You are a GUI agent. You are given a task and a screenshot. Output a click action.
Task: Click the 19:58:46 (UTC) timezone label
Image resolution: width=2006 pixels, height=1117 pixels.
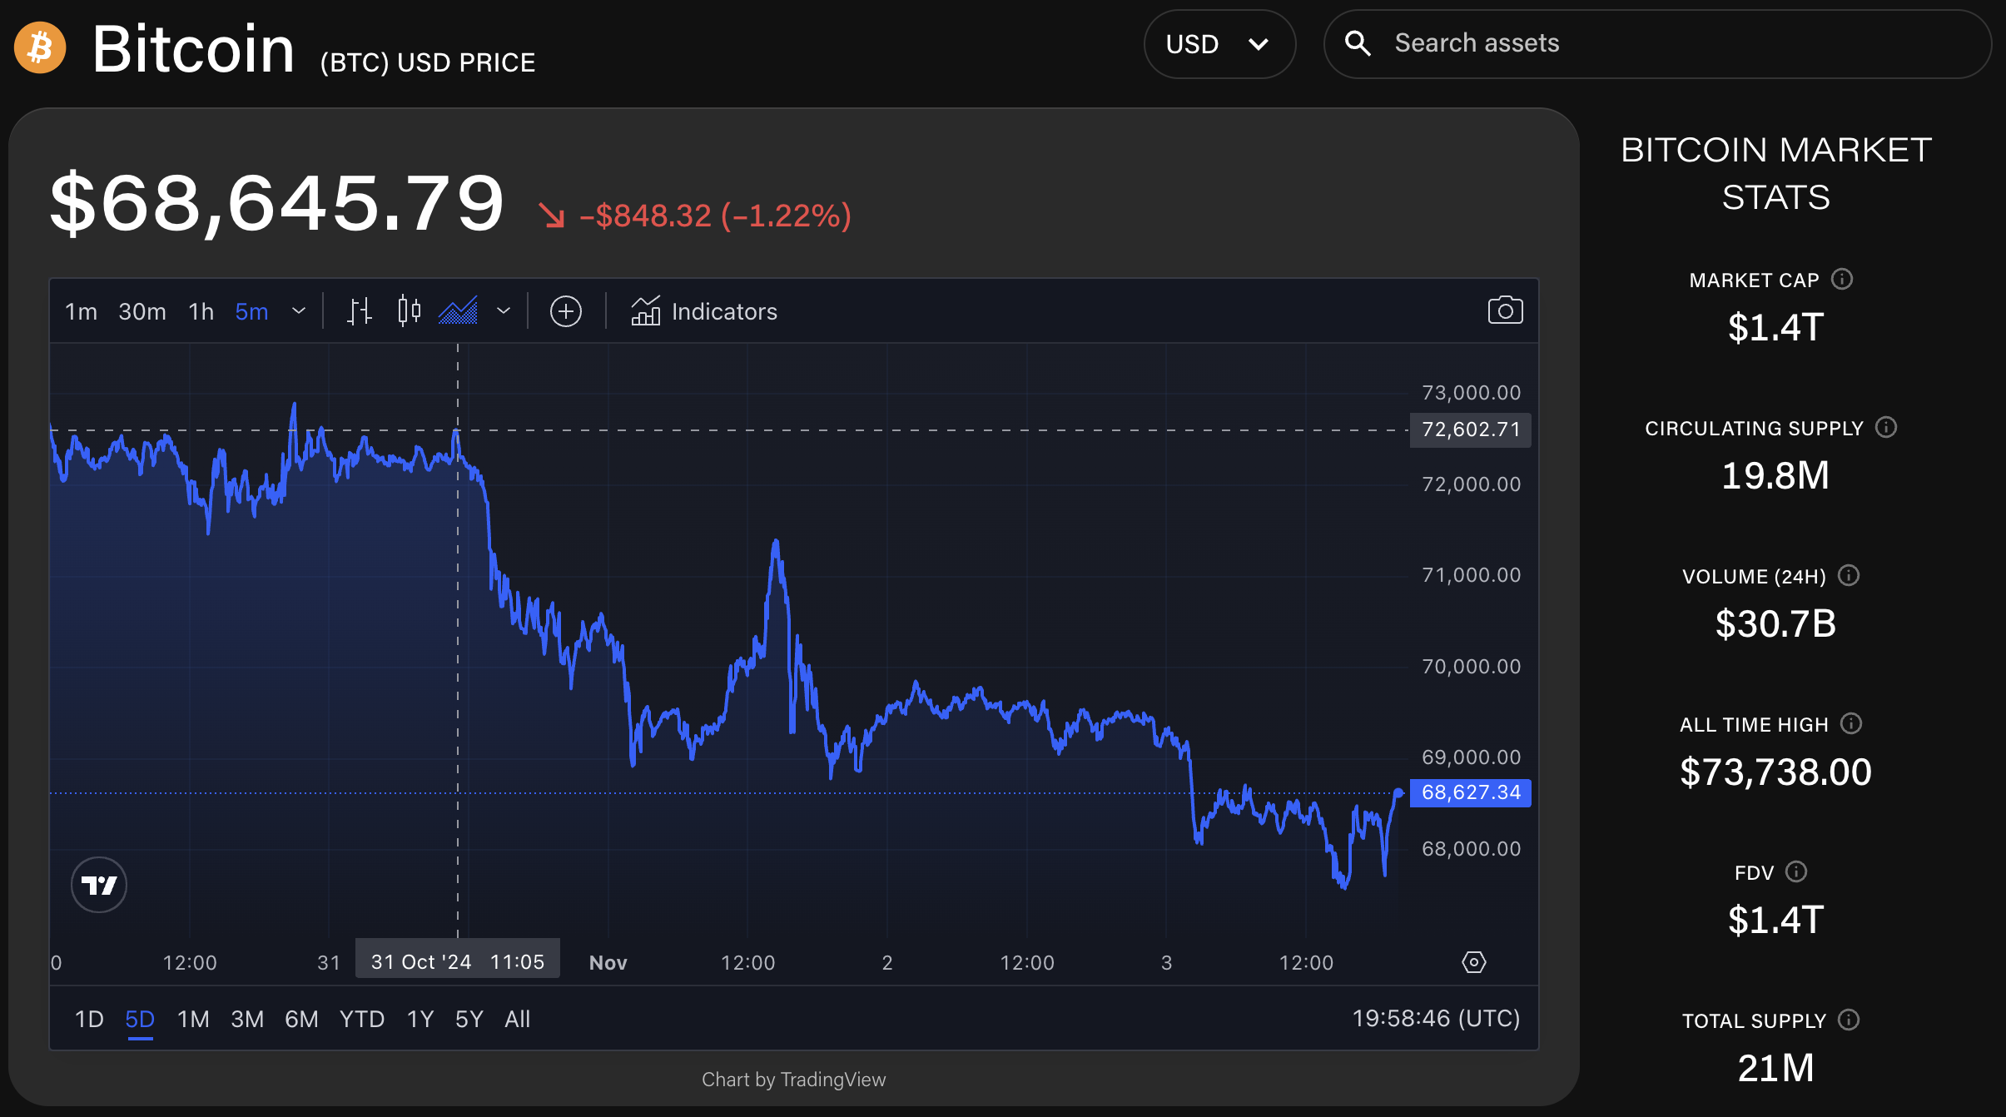coord(1436,1018)
